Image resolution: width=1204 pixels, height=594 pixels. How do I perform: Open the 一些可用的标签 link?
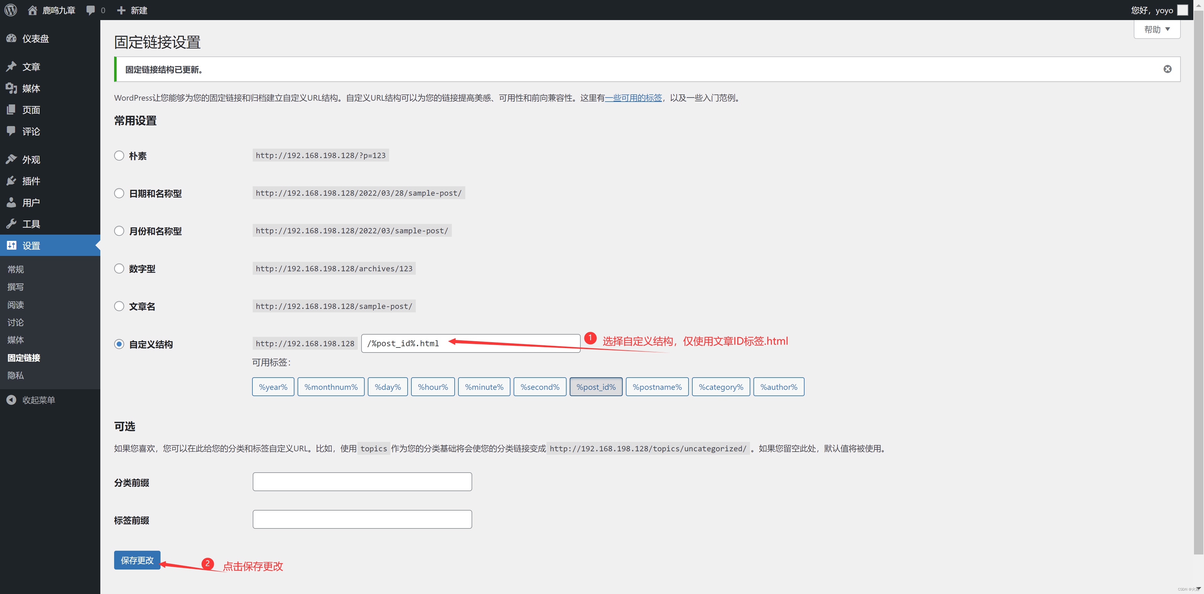tap(633, 98)
